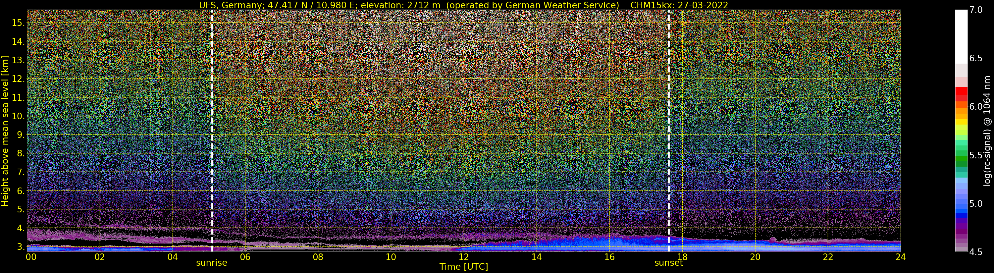Click the '9.' height tick label
994x273 pixels.
click(21, 135)
